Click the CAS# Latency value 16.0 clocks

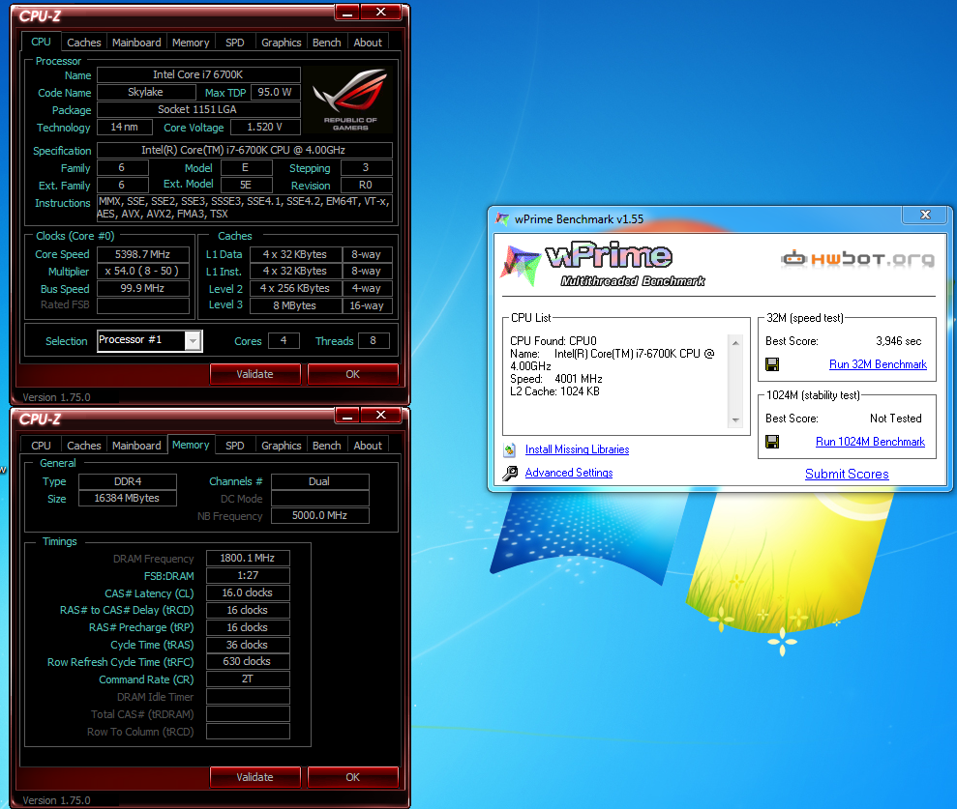coord(248,593)
